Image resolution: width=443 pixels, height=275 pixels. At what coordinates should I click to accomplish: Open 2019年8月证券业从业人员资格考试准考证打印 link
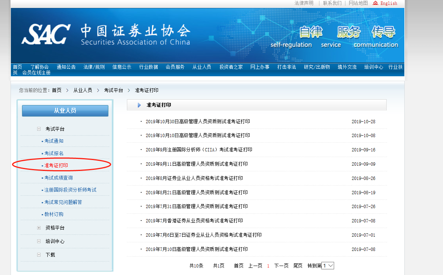tap(194, 178)
